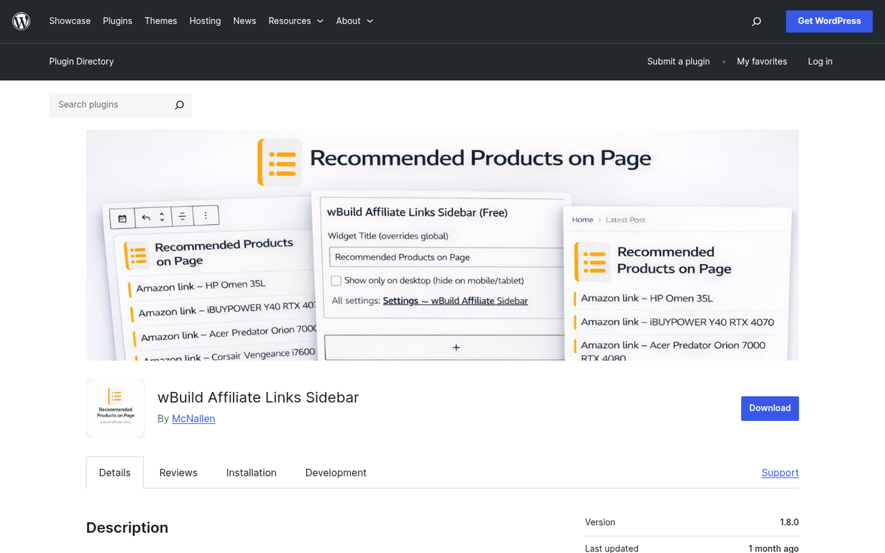Click the editor view icon in the banner toolbar

[122, 218]
